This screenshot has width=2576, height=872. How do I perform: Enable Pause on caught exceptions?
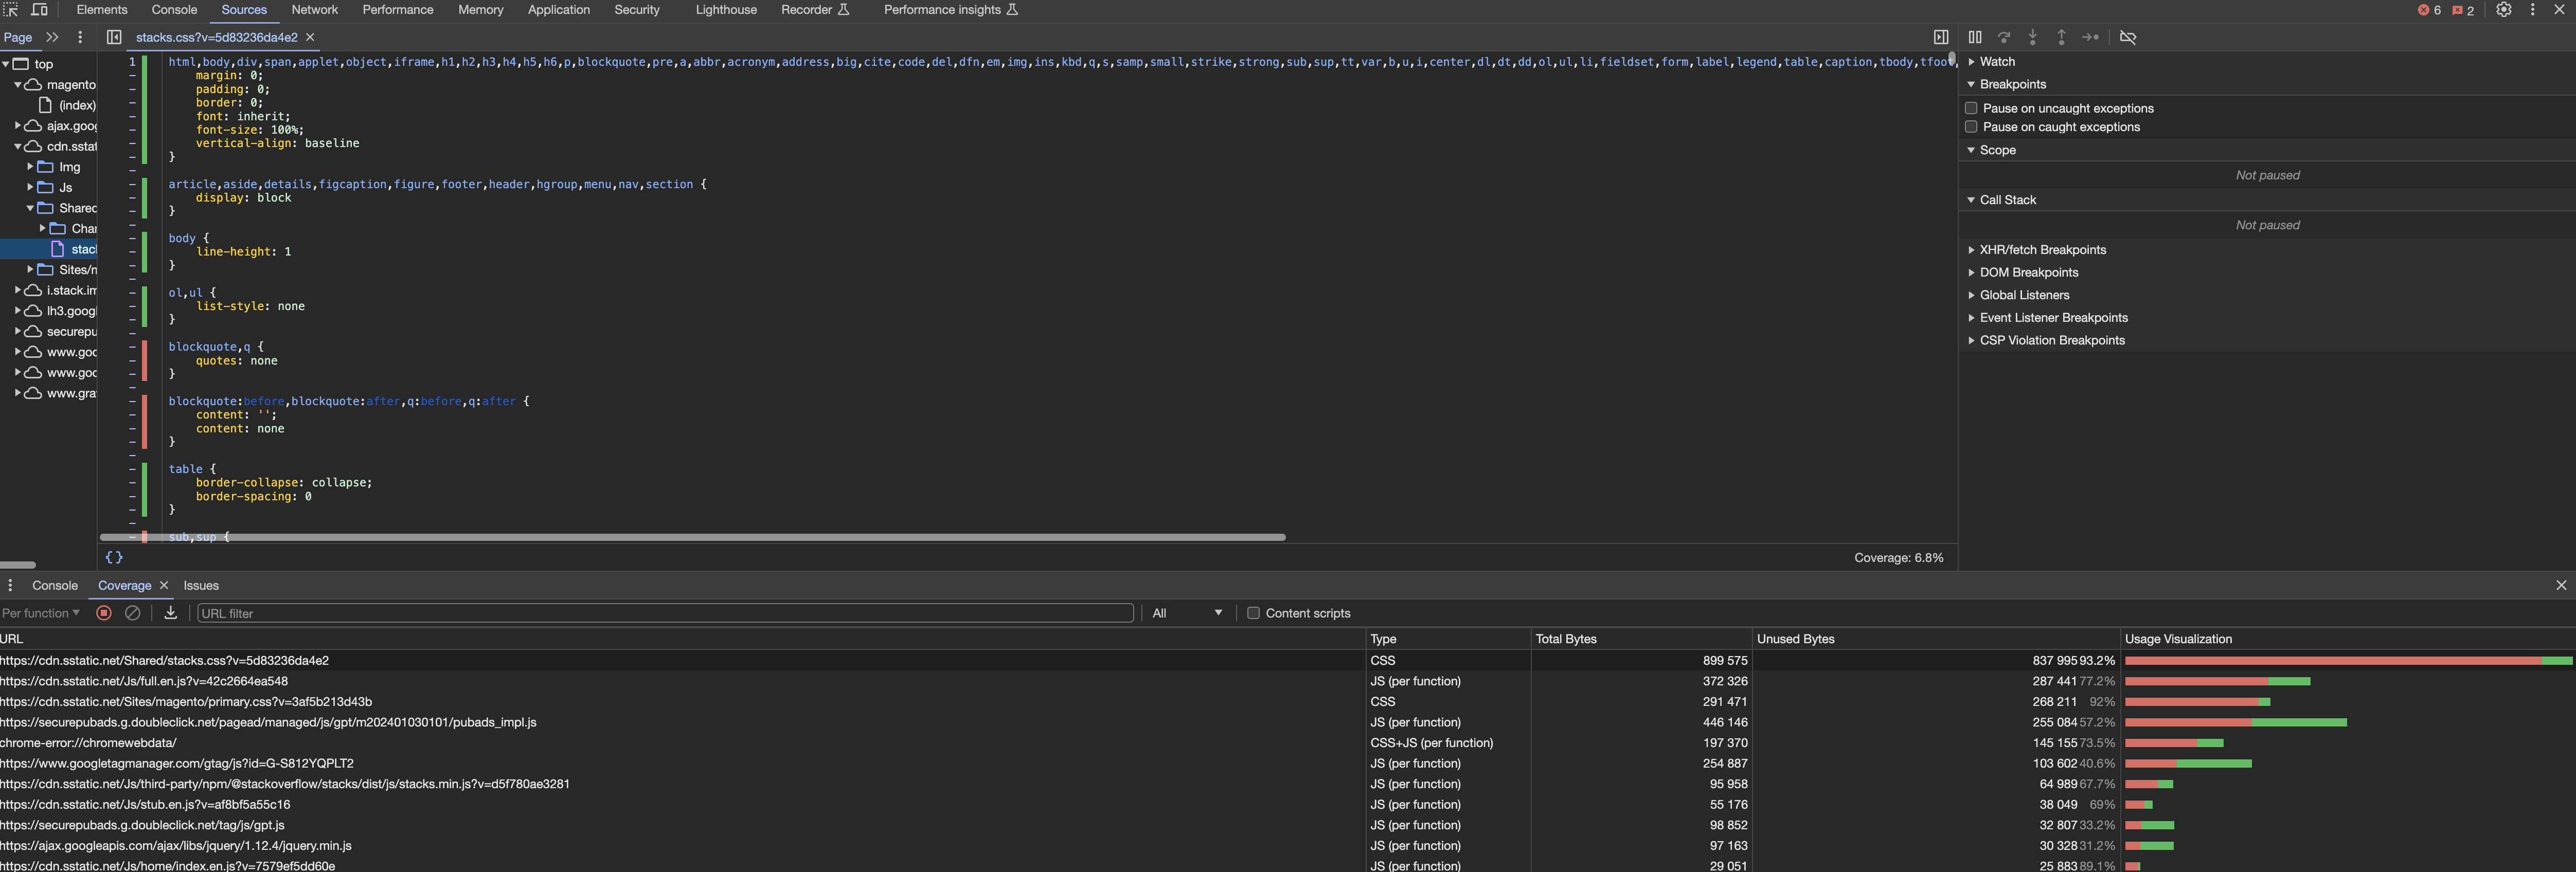(x=1971, y=127)
